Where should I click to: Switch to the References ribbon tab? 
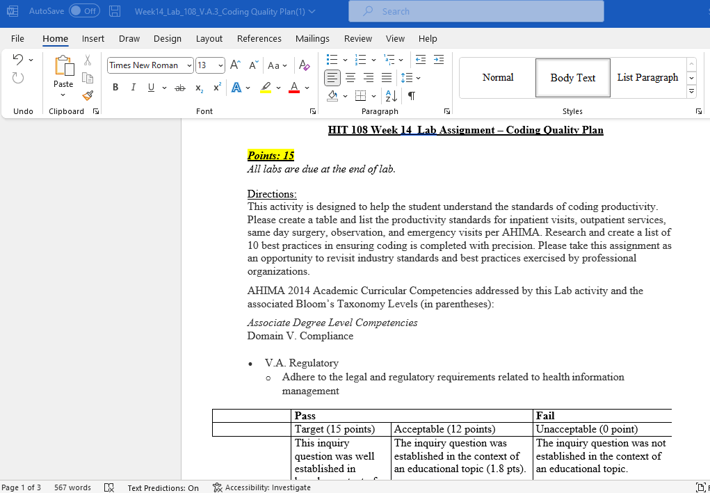[x=259, y=38]
